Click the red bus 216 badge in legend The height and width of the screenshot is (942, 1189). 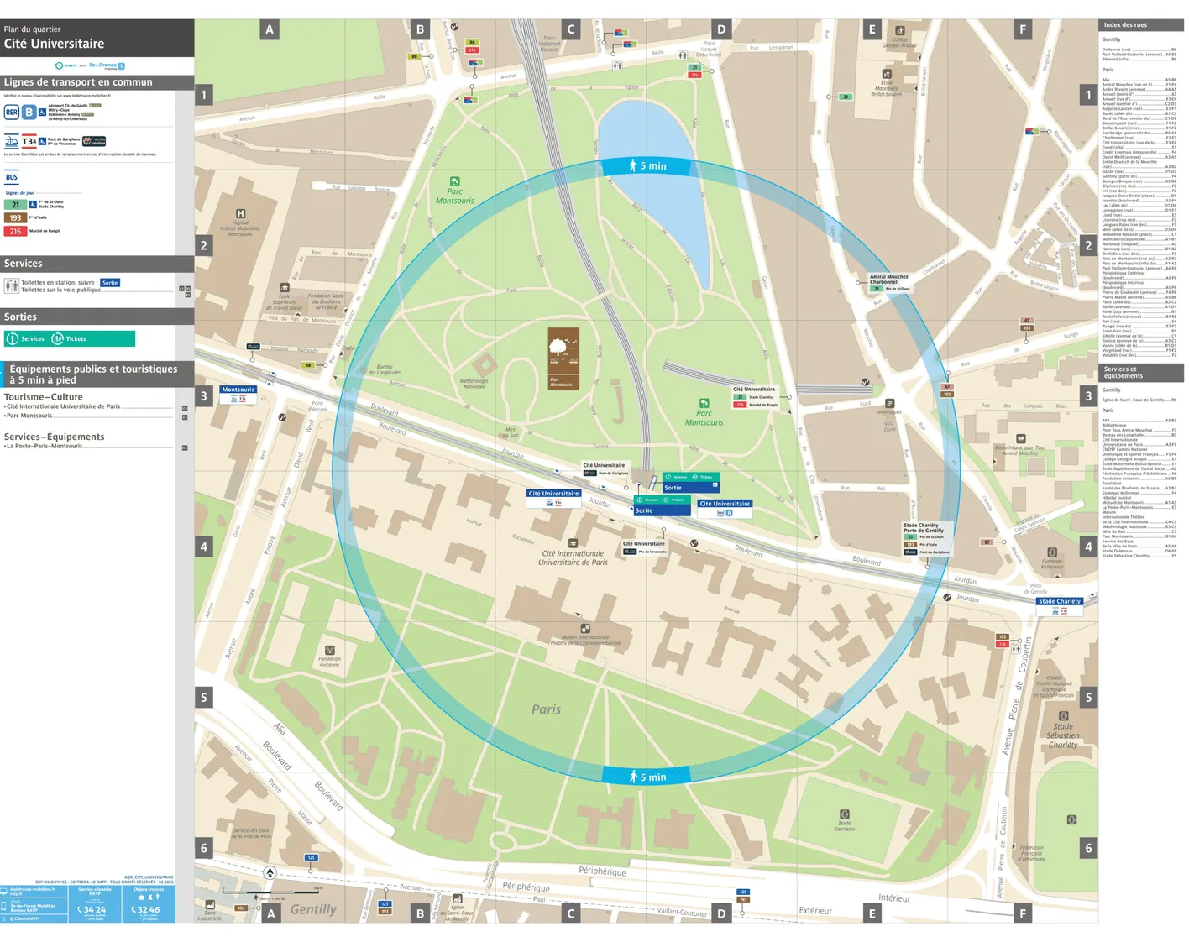tap(15, 231)
